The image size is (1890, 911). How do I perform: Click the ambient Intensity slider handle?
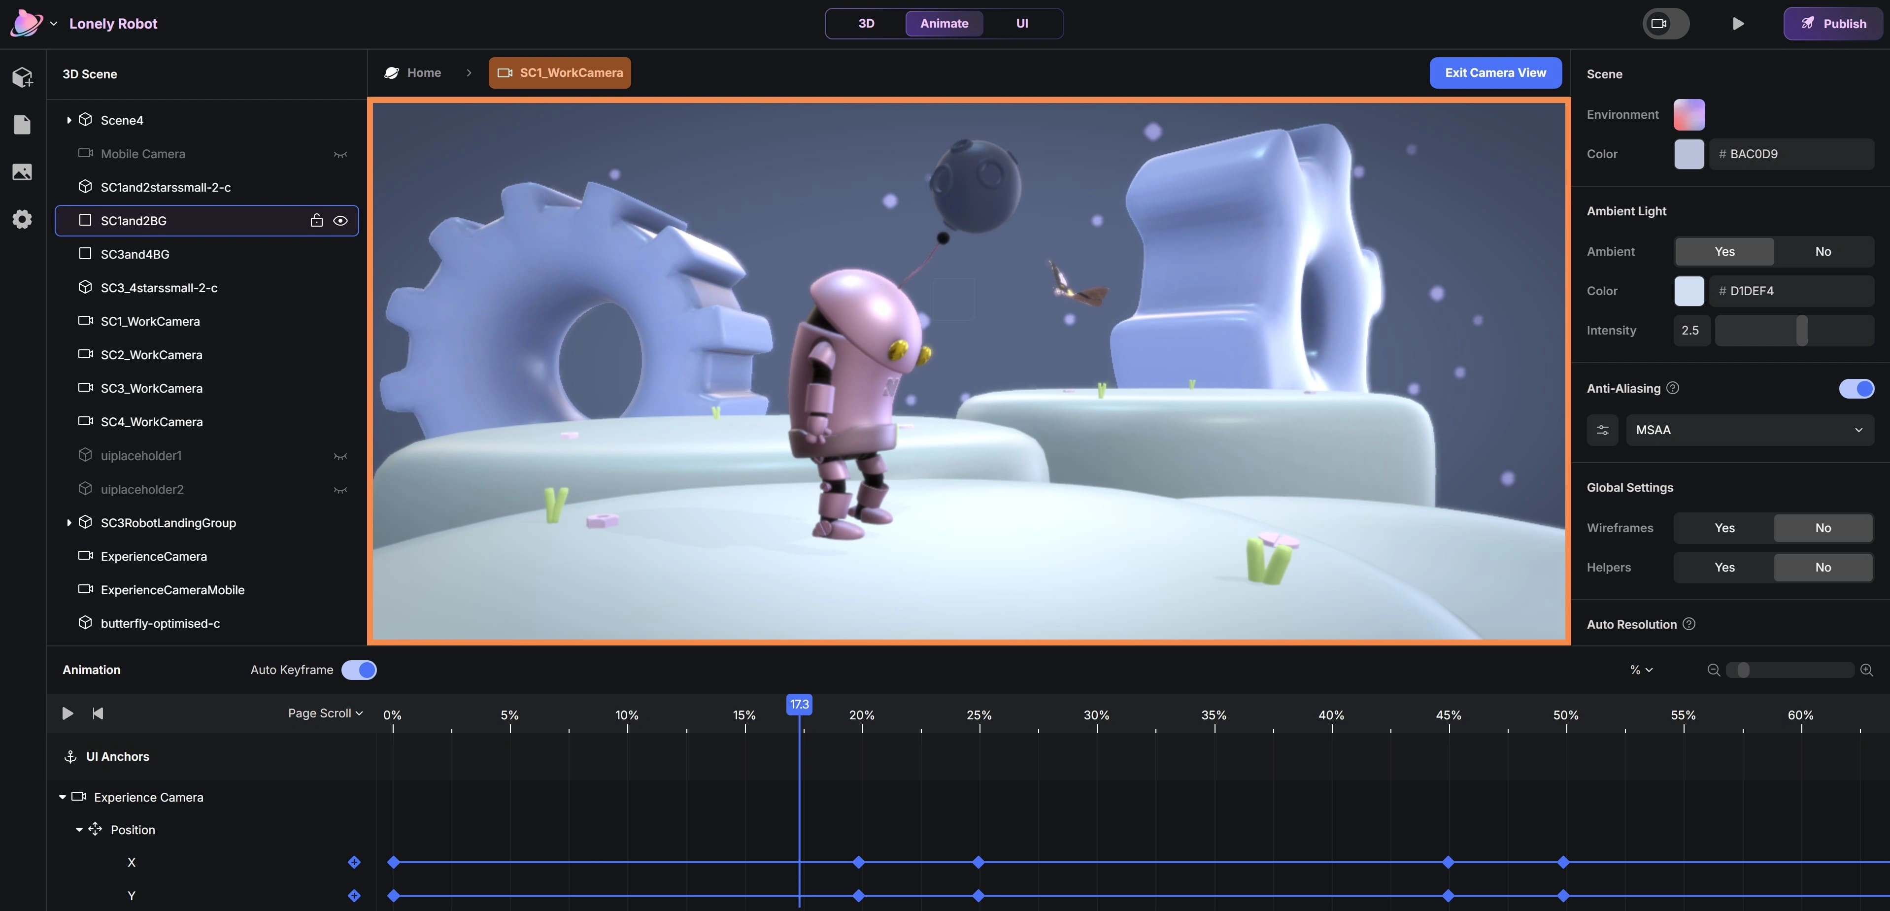[x=1801, y=331]
